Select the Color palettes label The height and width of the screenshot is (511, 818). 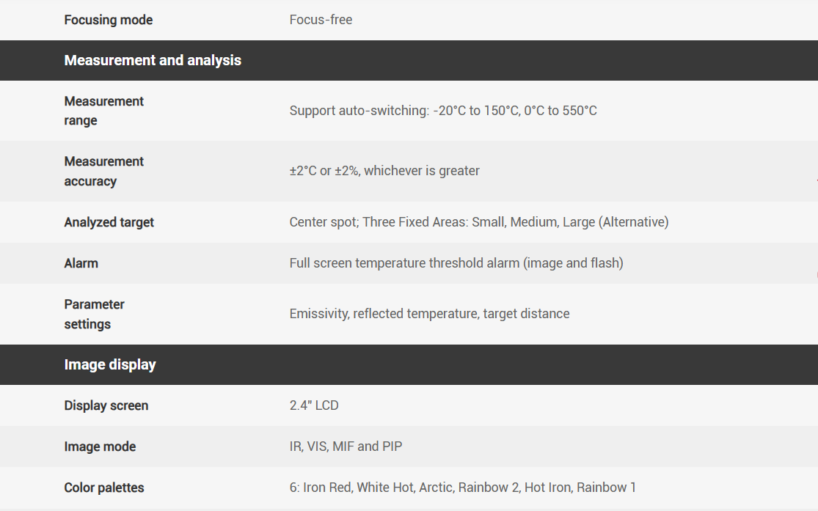point(104,488)
